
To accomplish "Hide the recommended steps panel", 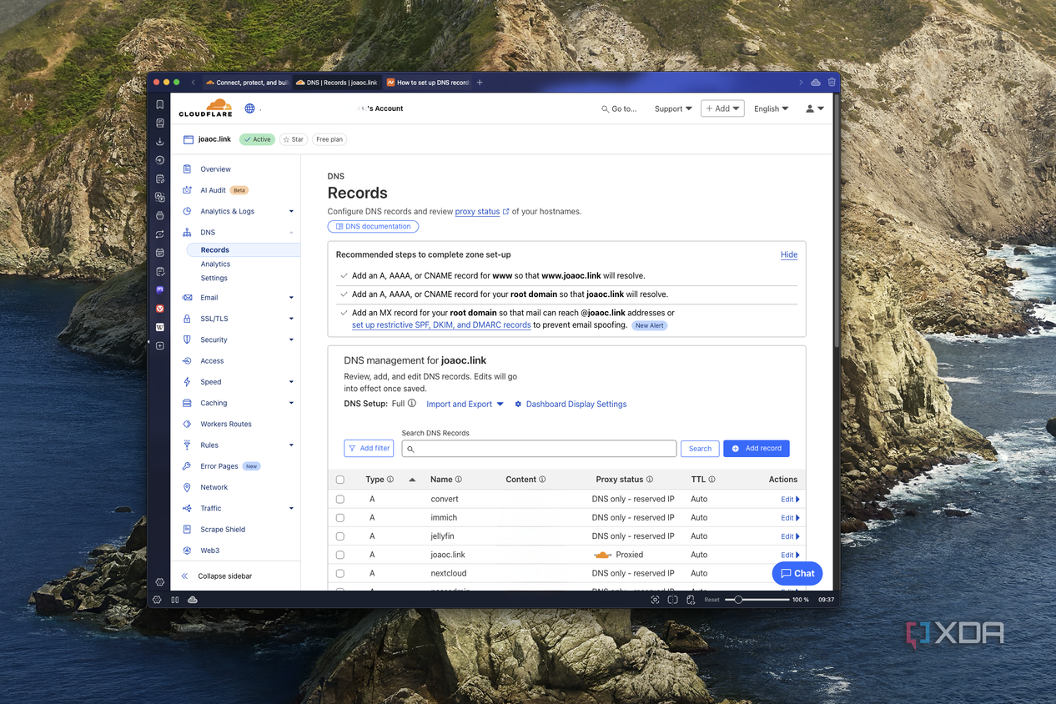I will pyautogui.click(x=789, y=254).
